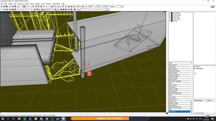This screenshot has width=216, height=121.
Task: Open the Help menu
Action: pos(63,4)
